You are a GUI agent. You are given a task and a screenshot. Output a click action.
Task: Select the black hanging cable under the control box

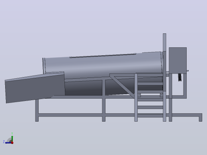coord(180,77)
